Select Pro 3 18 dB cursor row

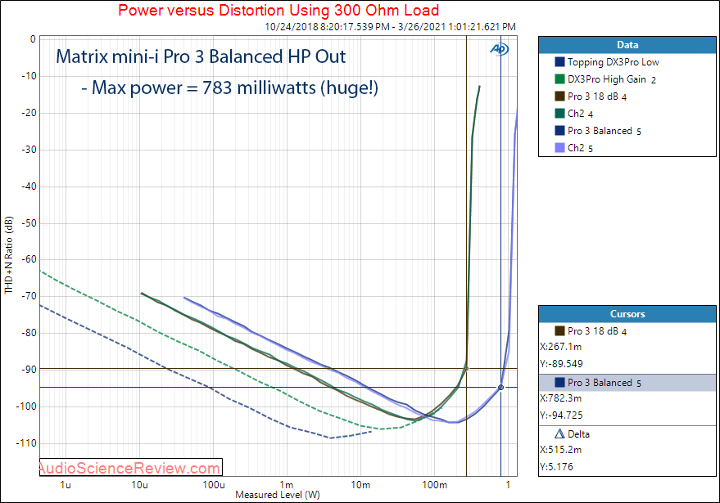pos(627,331)
